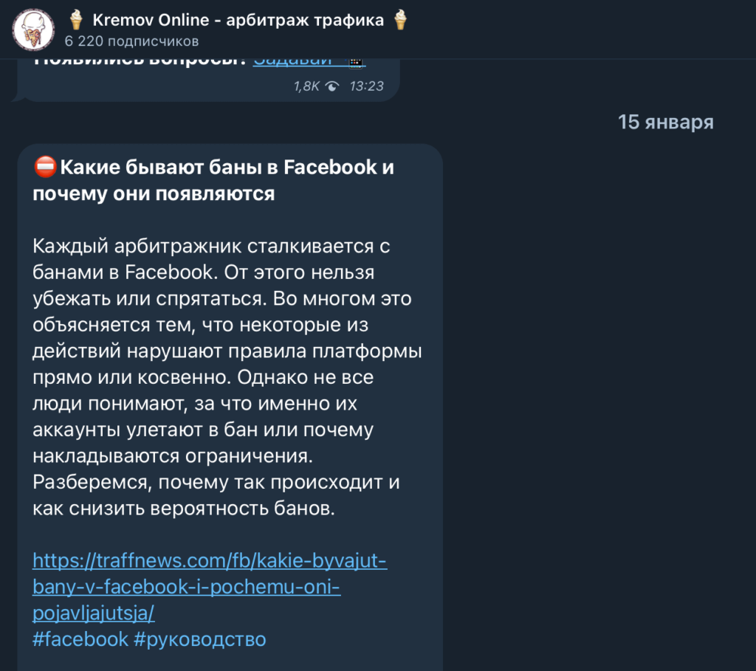This screenshot has width=756, height=671.
Task: Click ice cream emoji before channel name
Action: 75,20
